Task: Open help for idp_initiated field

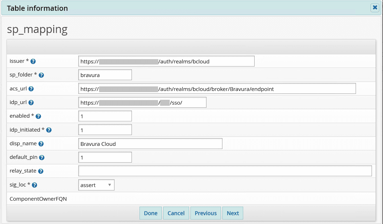Action: tap(49, 130)
